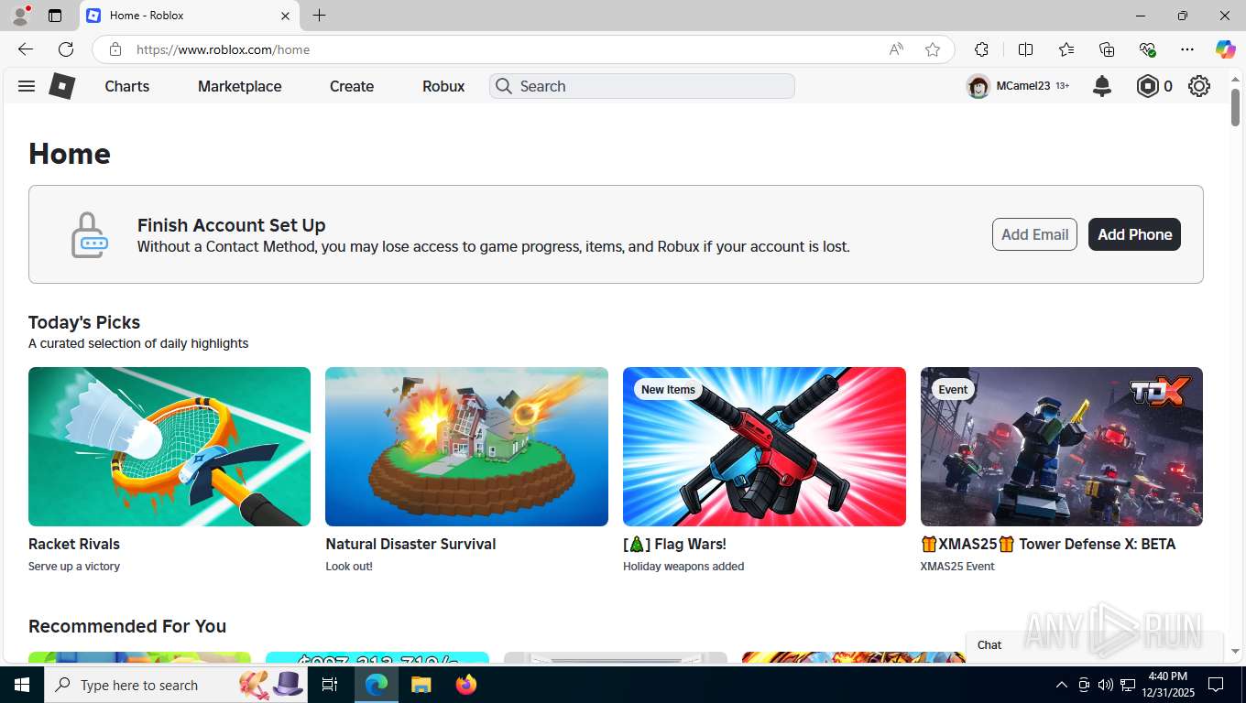Click the page vertical scrollbar thumb
This screenshot has height=703, width=1246.
point(1235,108)
